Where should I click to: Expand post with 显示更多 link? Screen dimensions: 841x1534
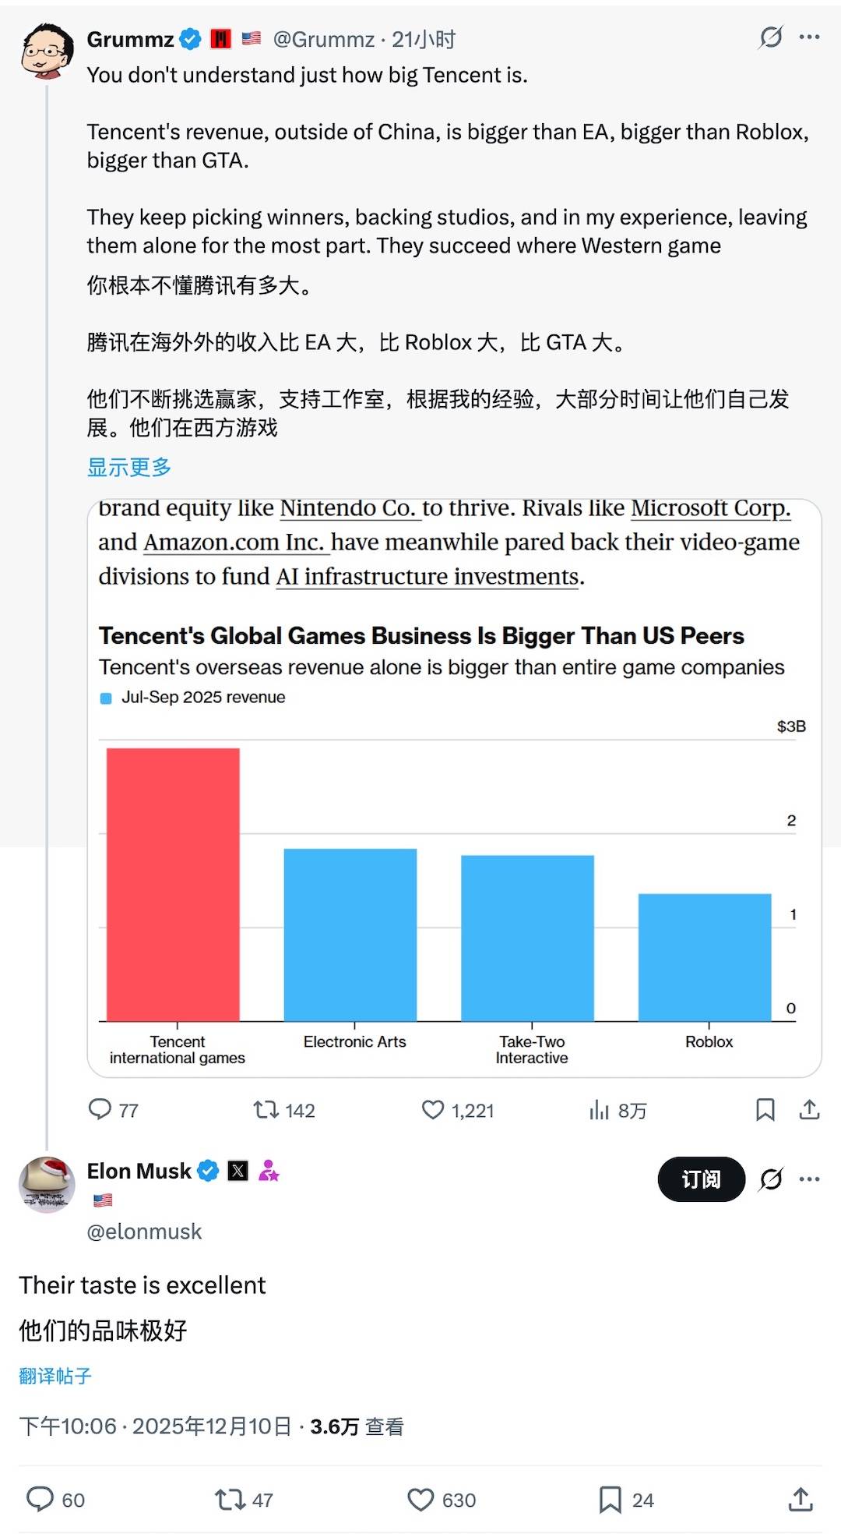(x=129, y=468)
